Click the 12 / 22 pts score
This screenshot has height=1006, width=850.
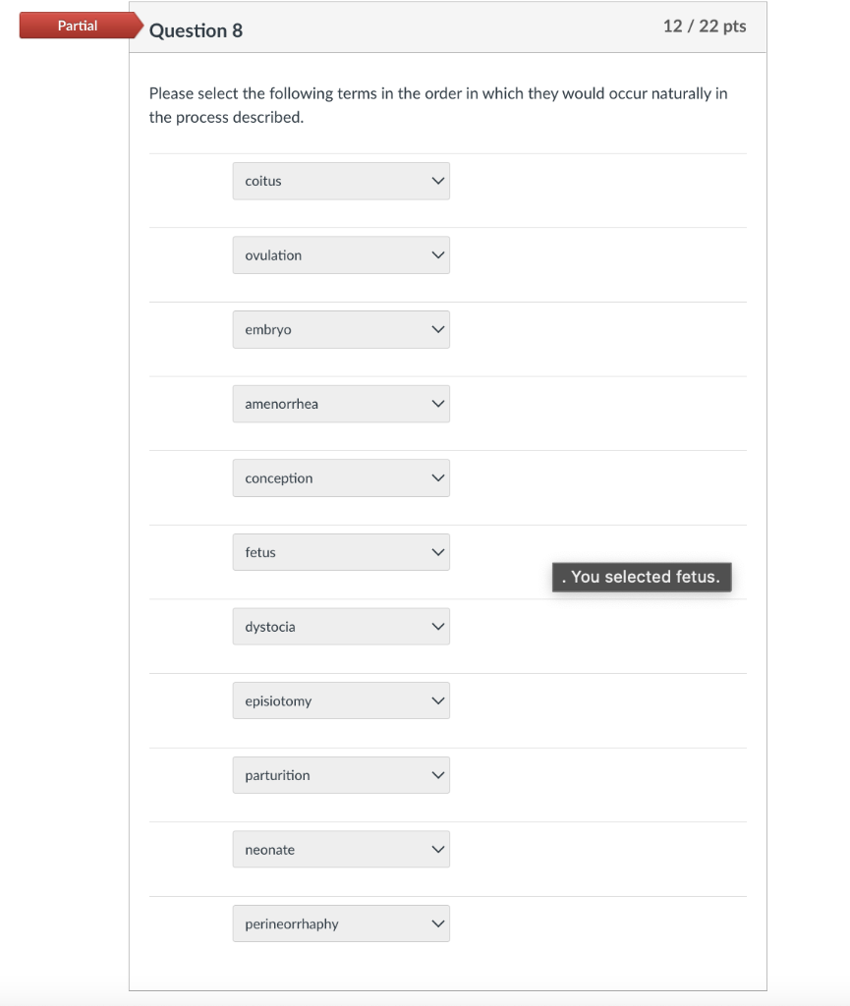click(705, 27)
